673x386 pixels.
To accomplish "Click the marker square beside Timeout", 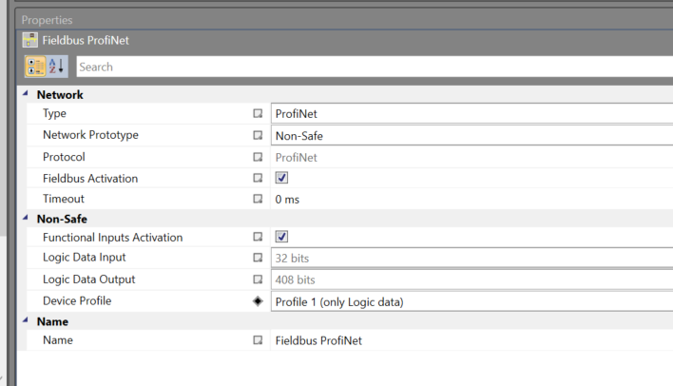I will point(258,199).
